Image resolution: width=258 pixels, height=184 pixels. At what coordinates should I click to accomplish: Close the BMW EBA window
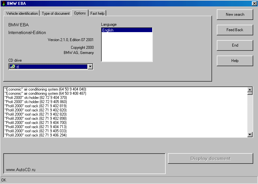pos(254,3)
